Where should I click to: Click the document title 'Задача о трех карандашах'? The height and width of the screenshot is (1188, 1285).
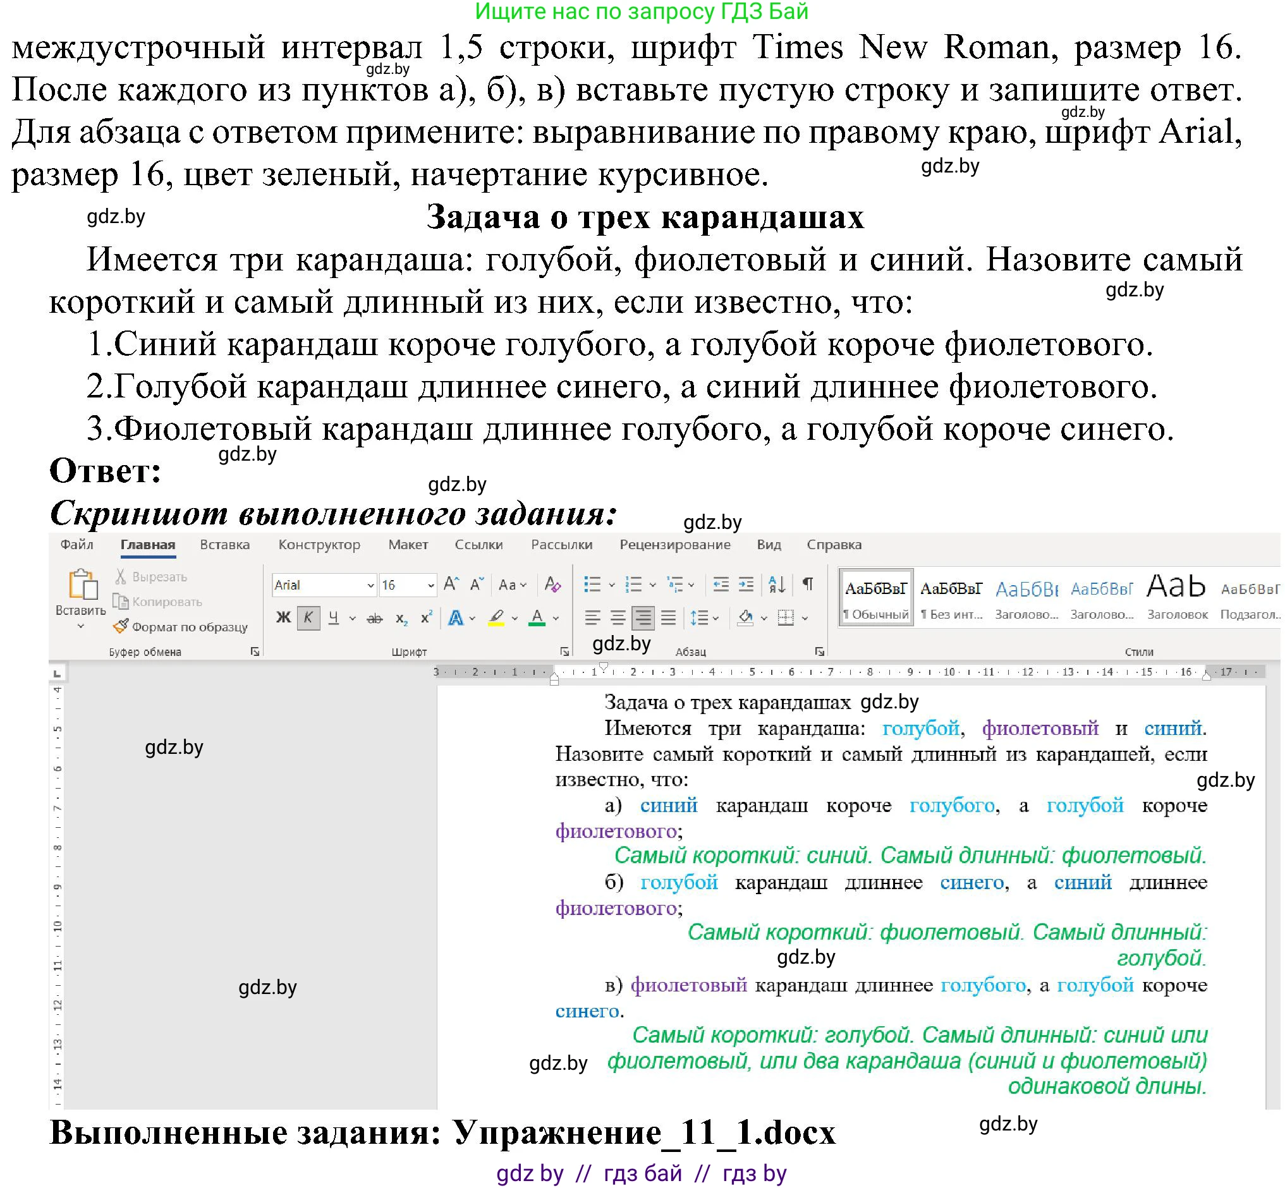(x=728, y=702)
